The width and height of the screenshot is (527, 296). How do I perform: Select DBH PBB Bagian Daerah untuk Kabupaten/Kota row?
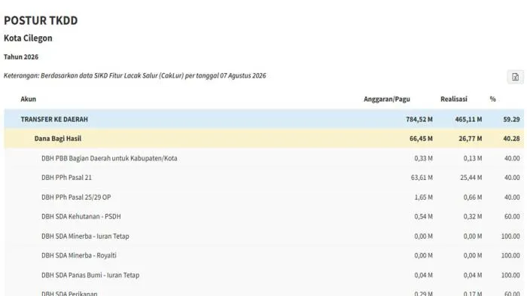pos(263,158)
